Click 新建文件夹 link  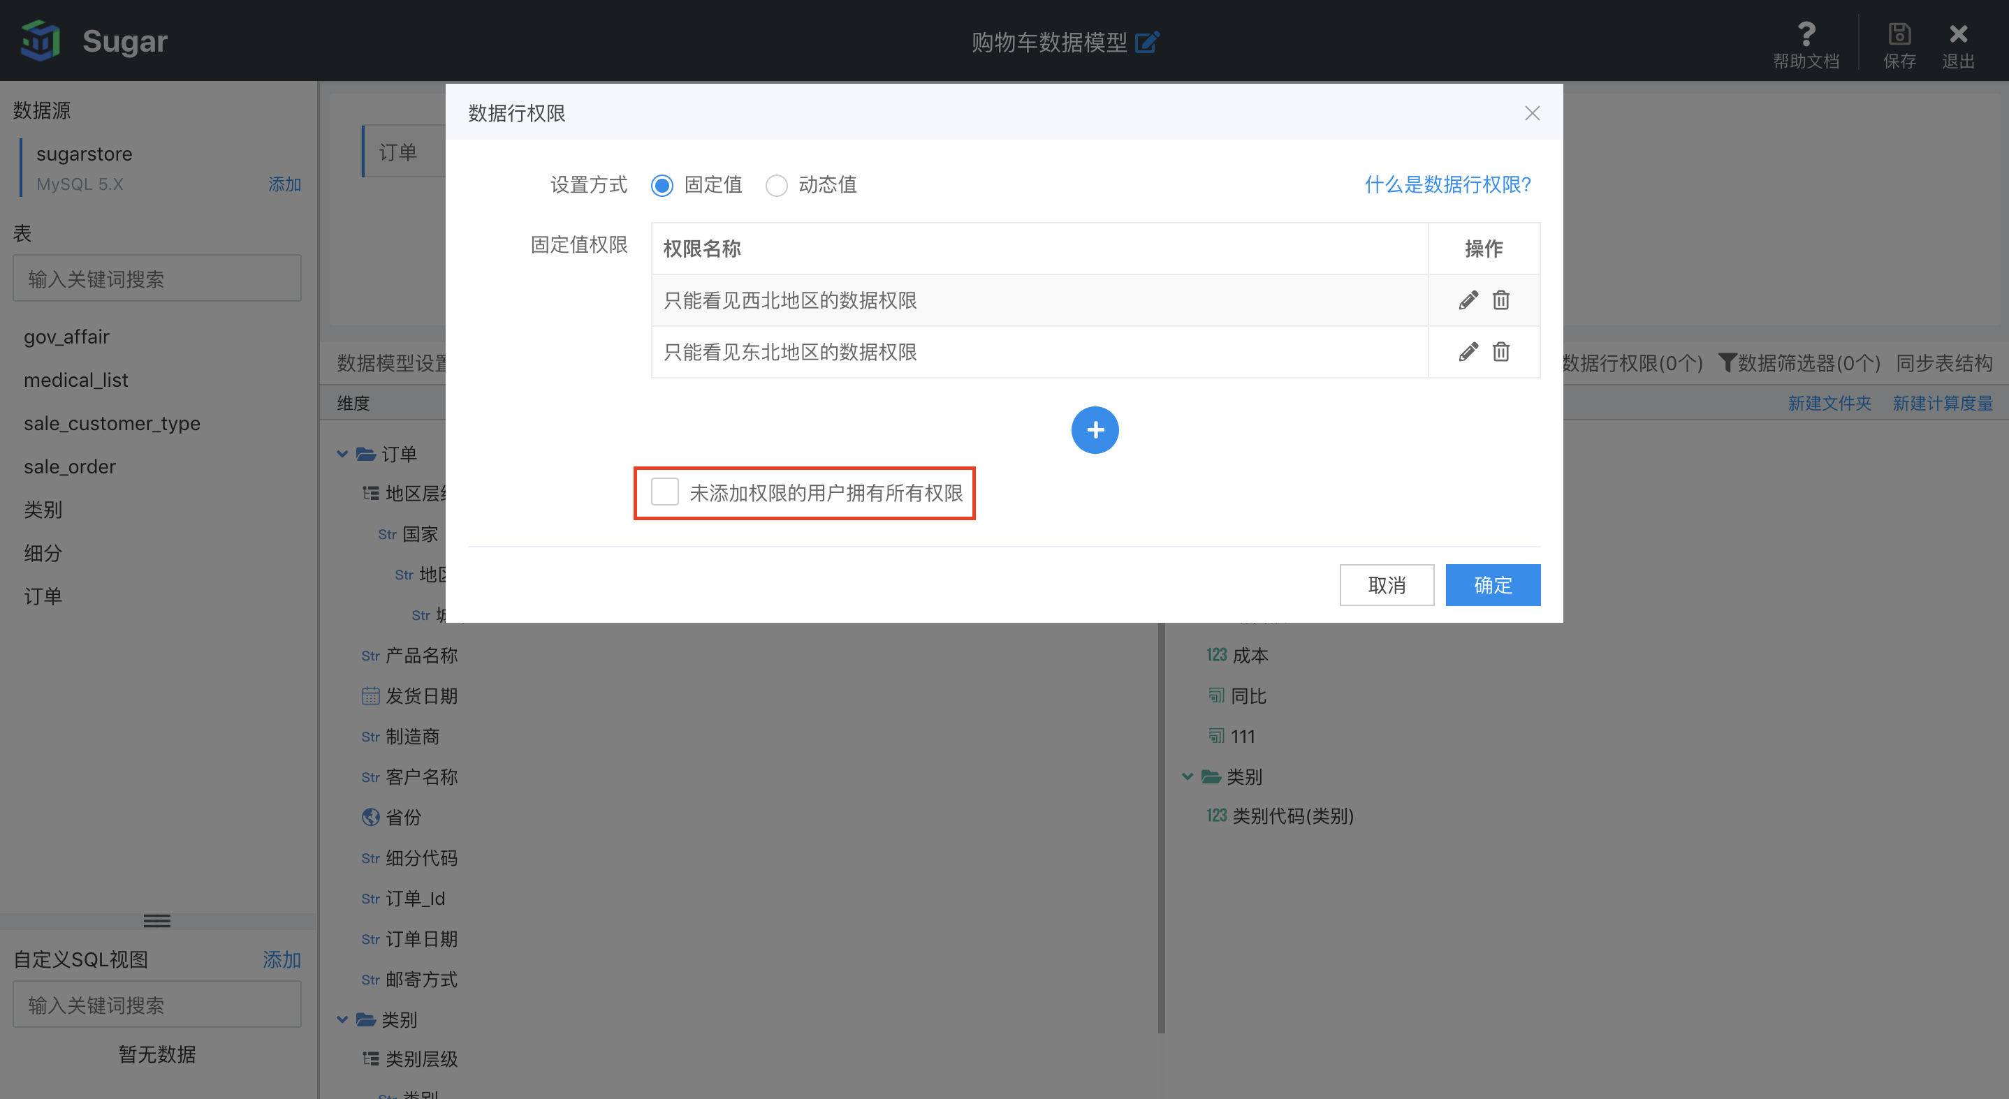click(x=1829, y=403)
